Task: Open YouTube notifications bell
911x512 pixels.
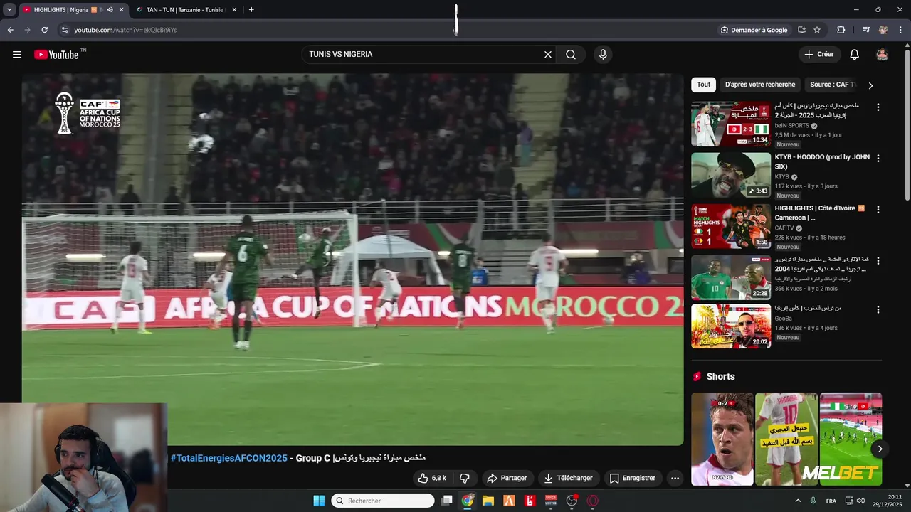Action: coord(855,55)
